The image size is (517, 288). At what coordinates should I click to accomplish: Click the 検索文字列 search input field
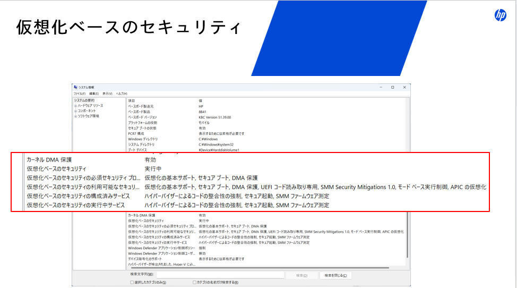[220, 275]
